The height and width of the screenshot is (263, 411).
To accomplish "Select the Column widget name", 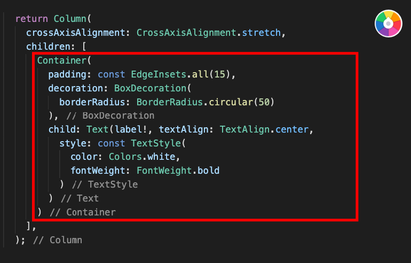I will click(70, 19).
